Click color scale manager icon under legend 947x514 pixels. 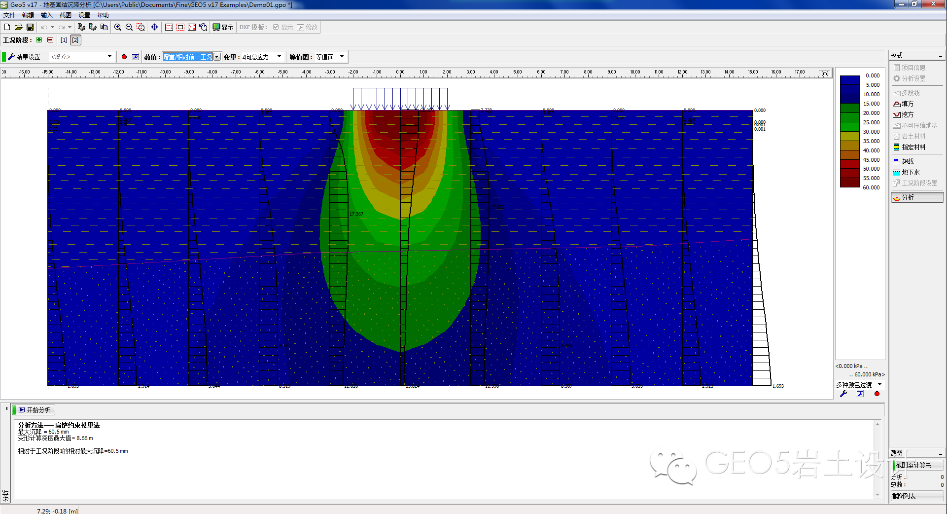click(860, 394)
